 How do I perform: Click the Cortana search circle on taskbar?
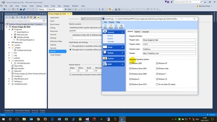(10, 119)
